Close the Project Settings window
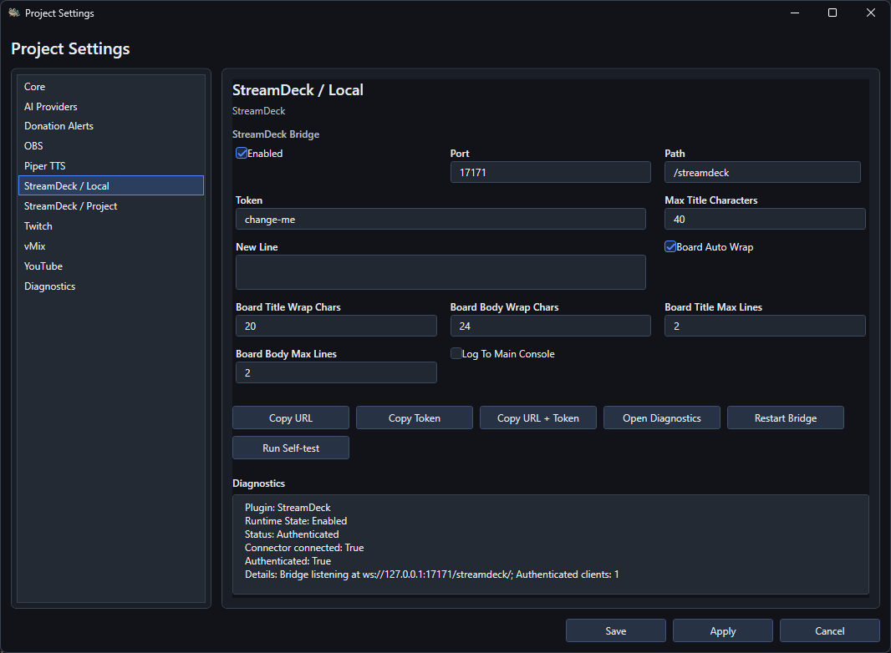This screenshot has height=653, width=891. click(x=871, y=13)
